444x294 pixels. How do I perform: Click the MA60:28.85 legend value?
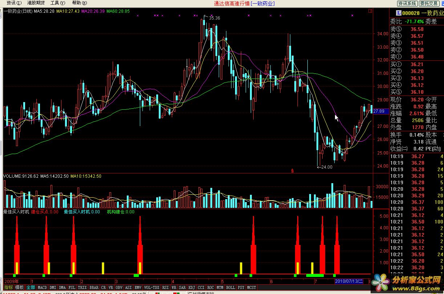118,11
